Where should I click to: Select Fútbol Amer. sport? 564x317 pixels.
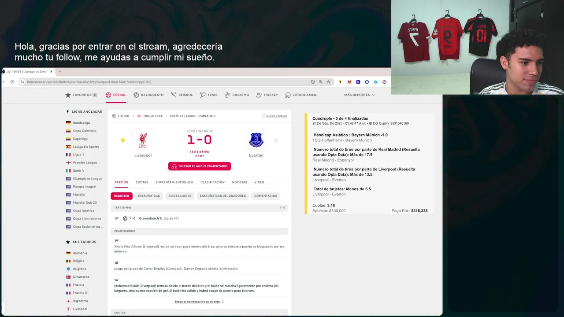301,95
